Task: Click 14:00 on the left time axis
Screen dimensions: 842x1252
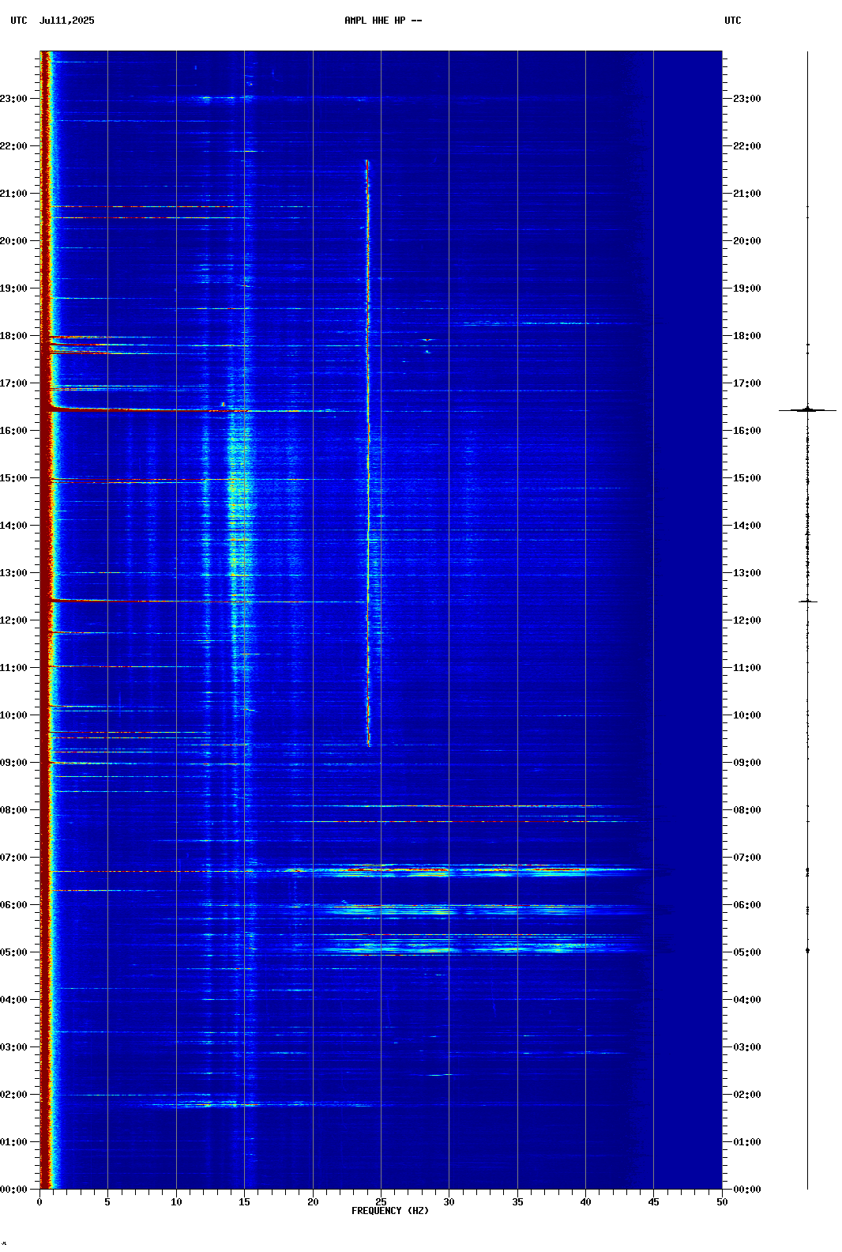Action: click(13, 526)
